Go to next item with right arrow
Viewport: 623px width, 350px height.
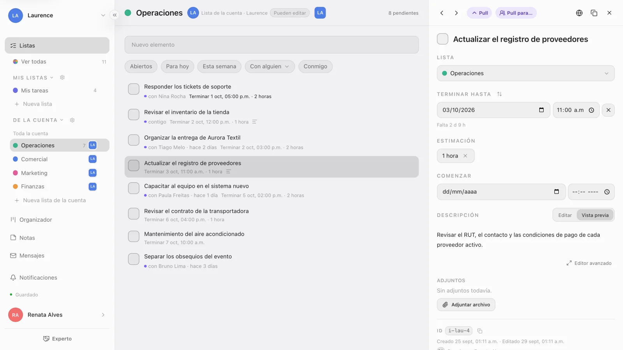click(x=456, y=13)
